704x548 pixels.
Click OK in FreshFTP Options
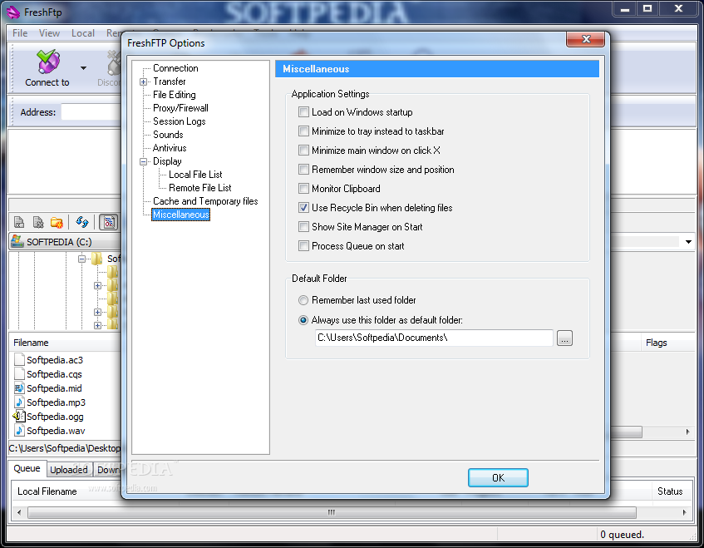click(x=498, y=477)
